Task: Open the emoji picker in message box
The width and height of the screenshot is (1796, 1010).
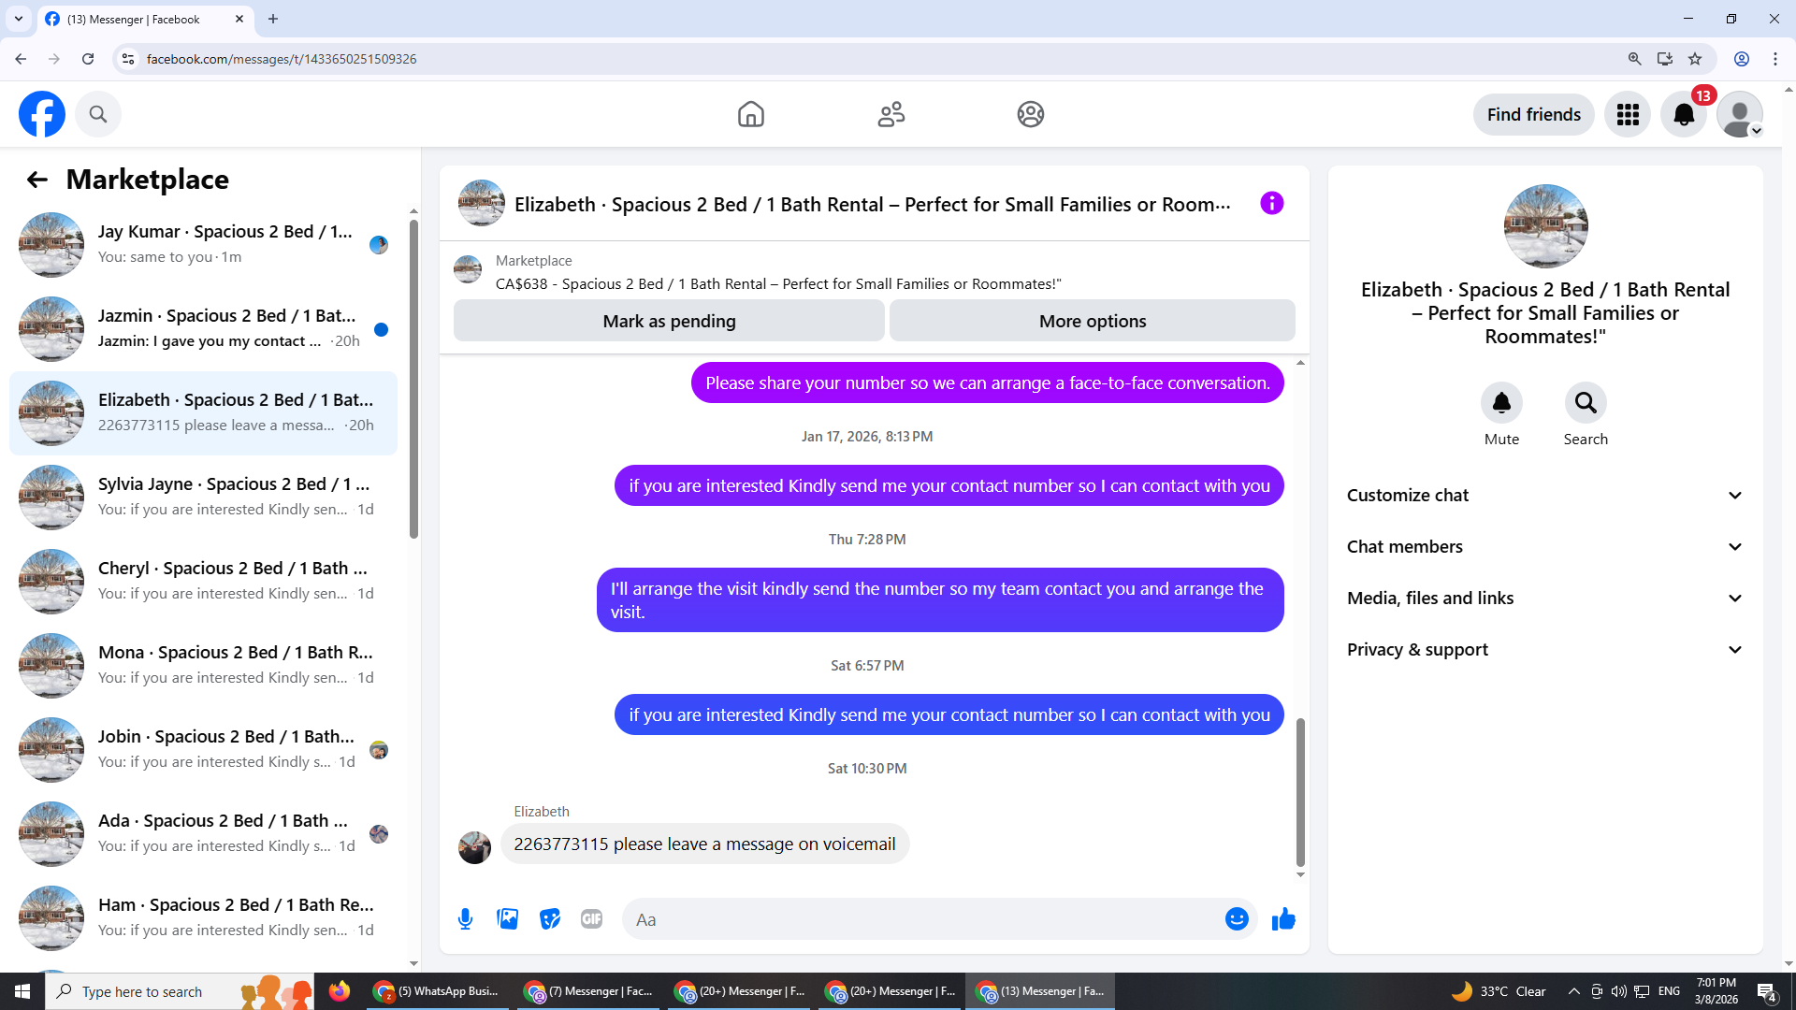Action: 1237,919
